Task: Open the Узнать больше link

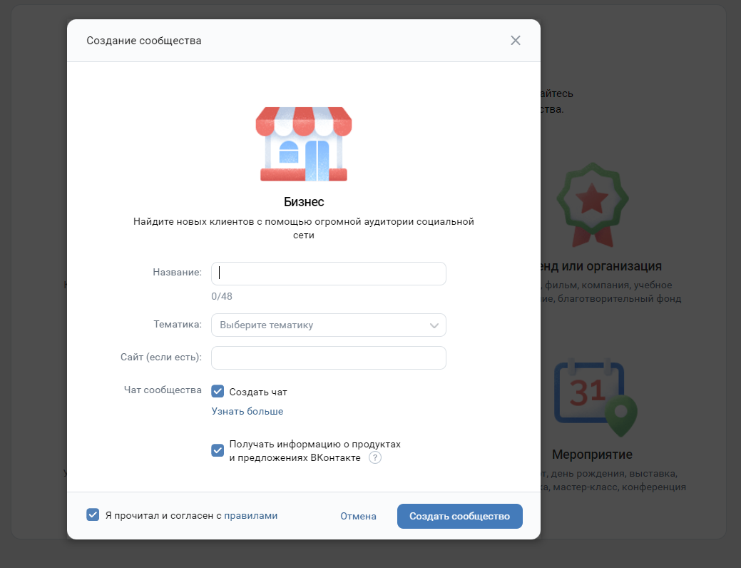Action: click(247, 412)
